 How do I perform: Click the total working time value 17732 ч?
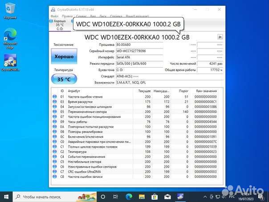210,70
